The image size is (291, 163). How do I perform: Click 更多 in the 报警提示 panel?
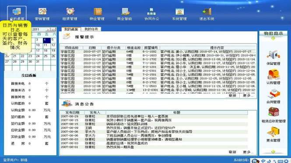[x=248, y=95]
